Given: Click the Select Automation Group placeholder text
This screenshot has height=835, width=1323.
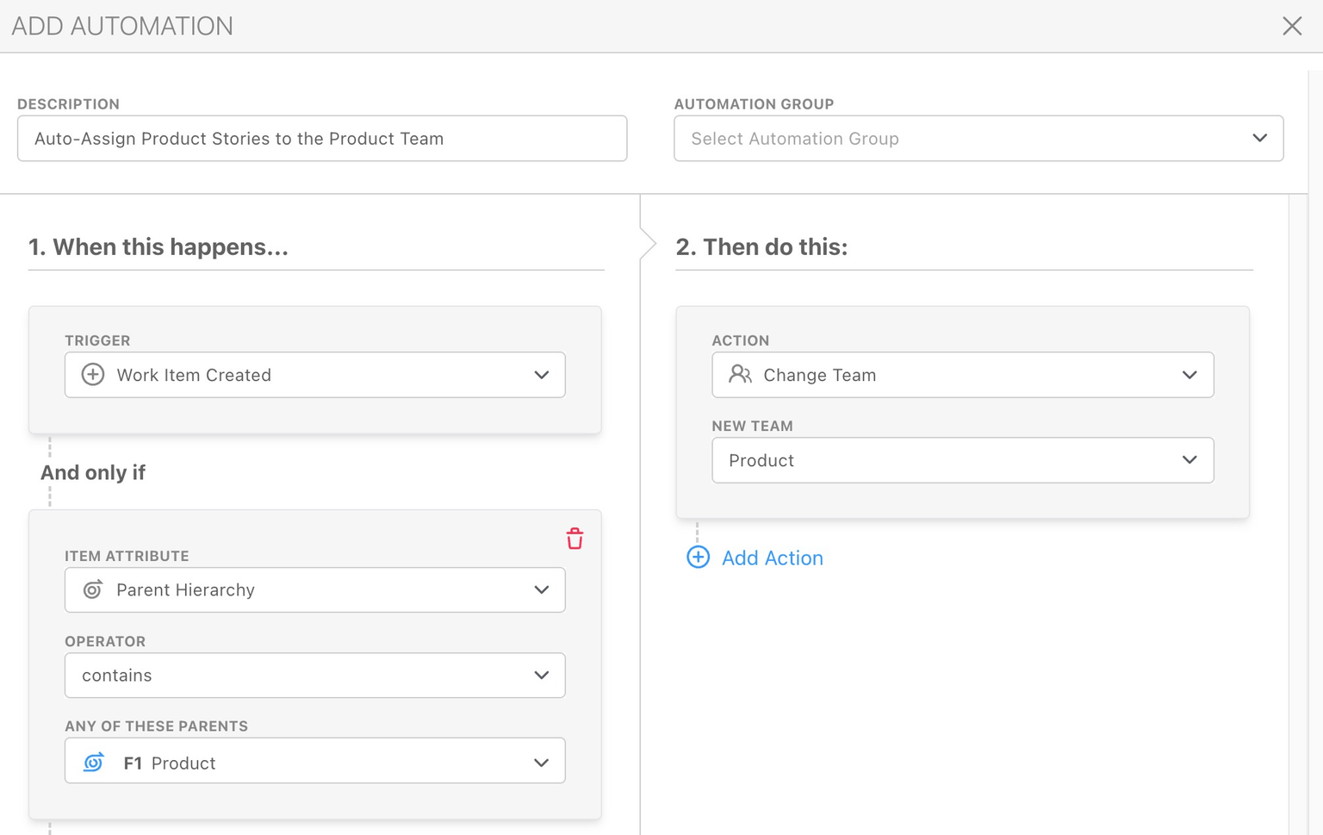Looking at the screenshot, I should 794,139.
